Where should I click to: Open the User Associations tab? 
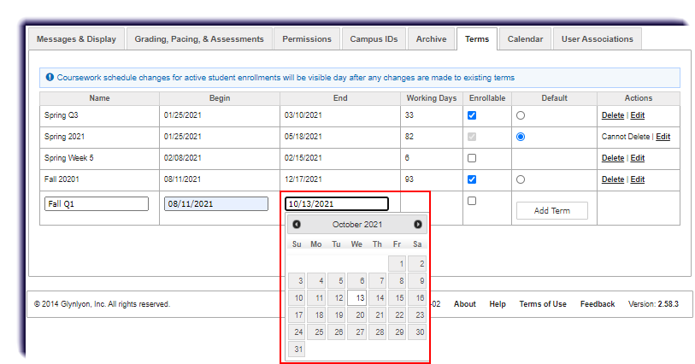[x=597, y=39]
